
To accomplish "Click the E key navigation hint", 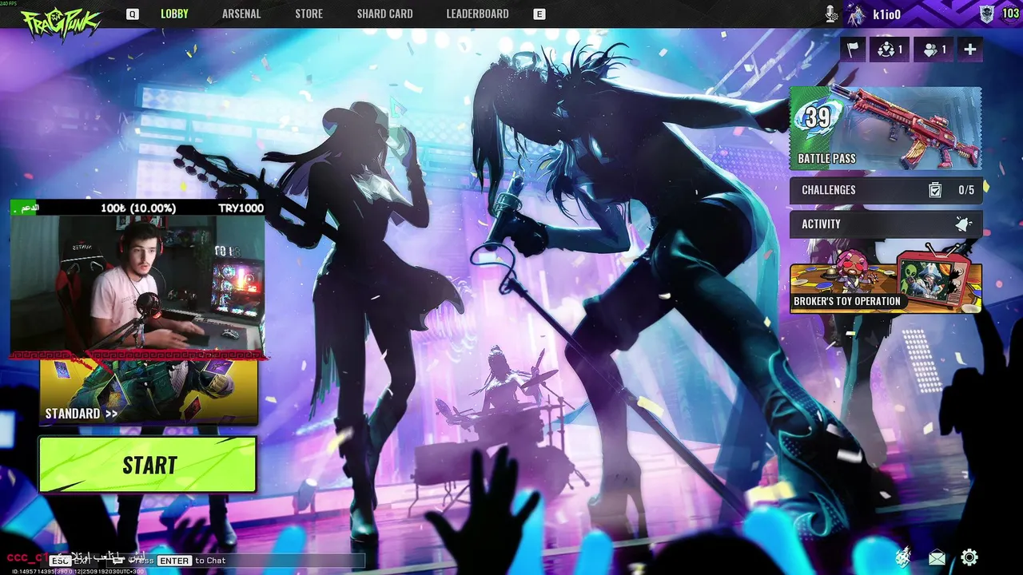I will (x=539, y=14).
